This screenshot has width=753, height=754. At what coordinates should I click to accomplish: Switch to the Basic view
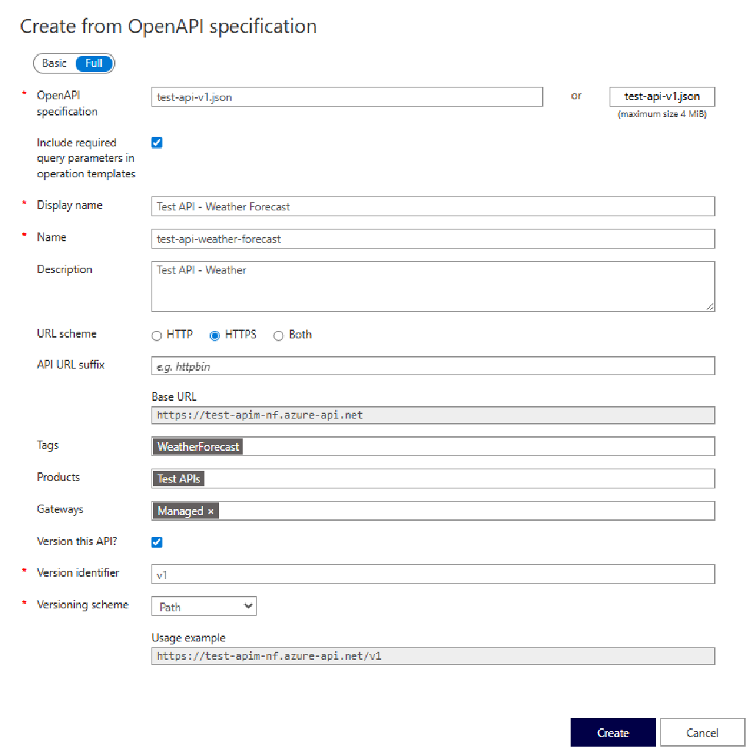tap(53, 63)
